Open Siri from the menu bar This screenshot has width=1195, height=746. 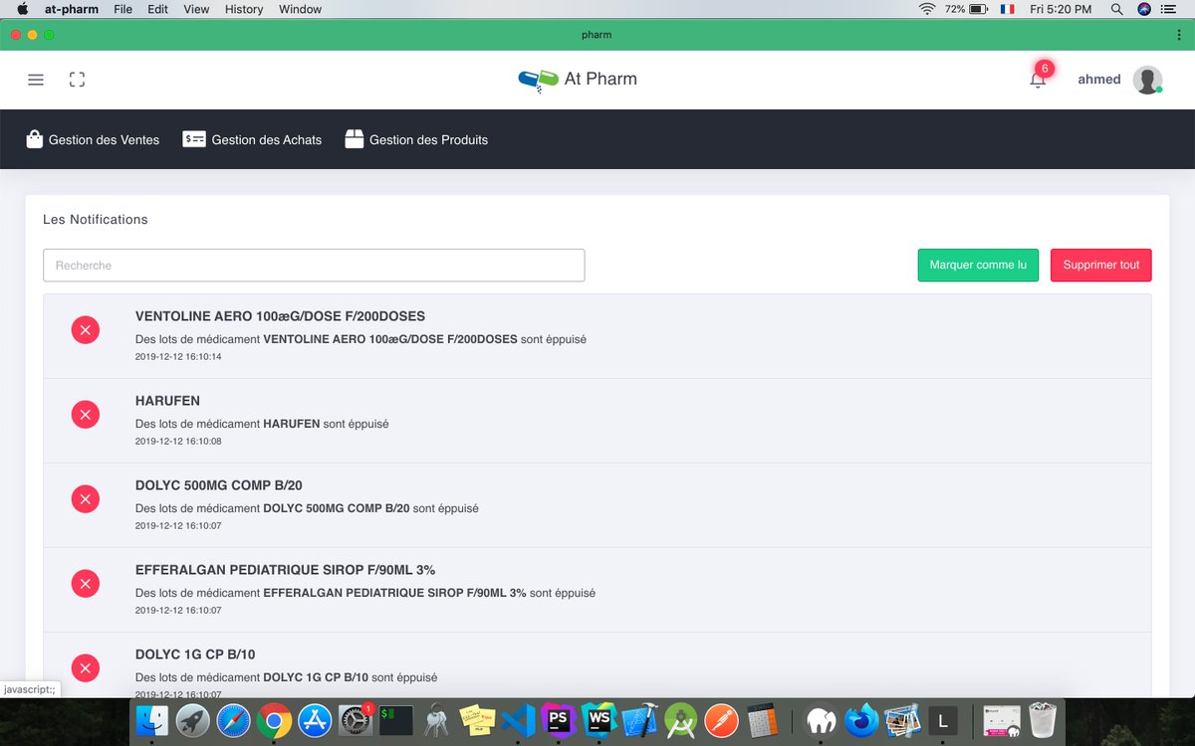pos(1144,9)
